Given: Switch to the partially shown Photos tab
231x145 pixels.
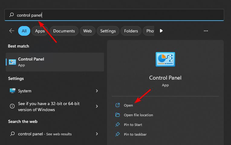Looking at the screenshot, I should (x=149, y=31).
